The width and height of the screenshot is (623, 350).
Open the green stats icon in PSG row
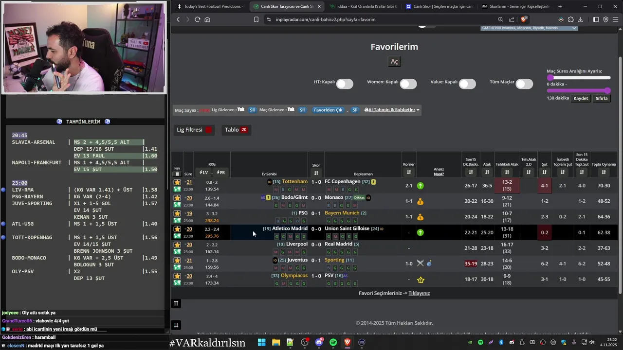(177, 220)
